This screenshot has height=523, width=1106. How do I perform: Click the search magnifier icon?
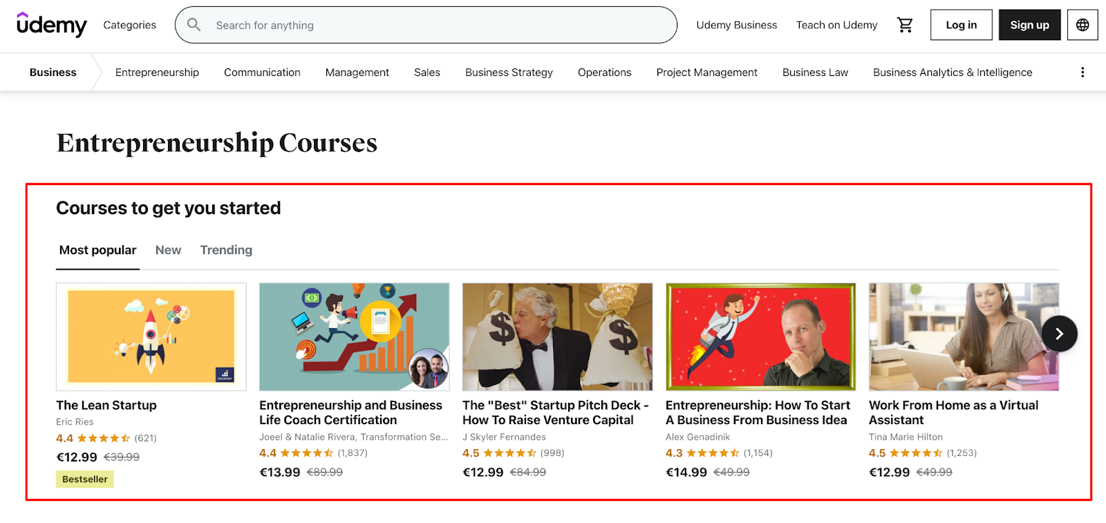point(194,26)
